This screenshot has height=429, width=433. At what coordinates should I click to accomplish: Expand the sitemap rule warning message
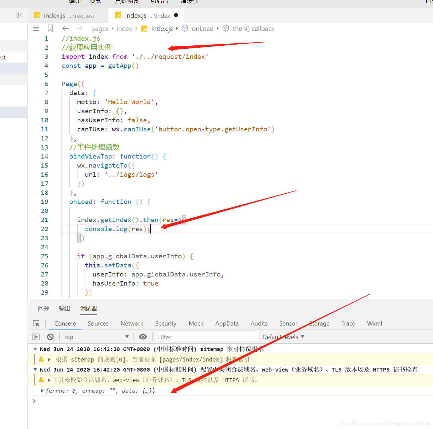[49, 359]
